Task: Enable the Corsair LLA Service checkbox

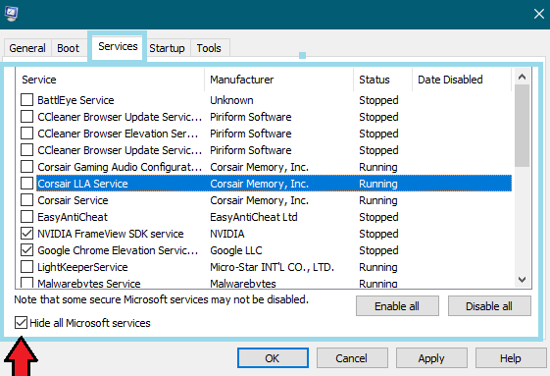Action: (27, 183)
